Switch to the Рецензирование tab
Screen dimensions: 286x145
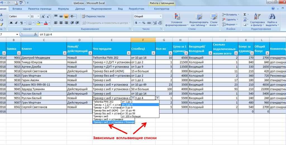(101, 9)
